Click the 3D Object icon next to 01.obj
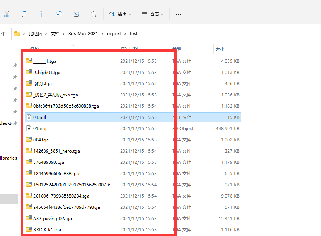 tap(29, 128)
